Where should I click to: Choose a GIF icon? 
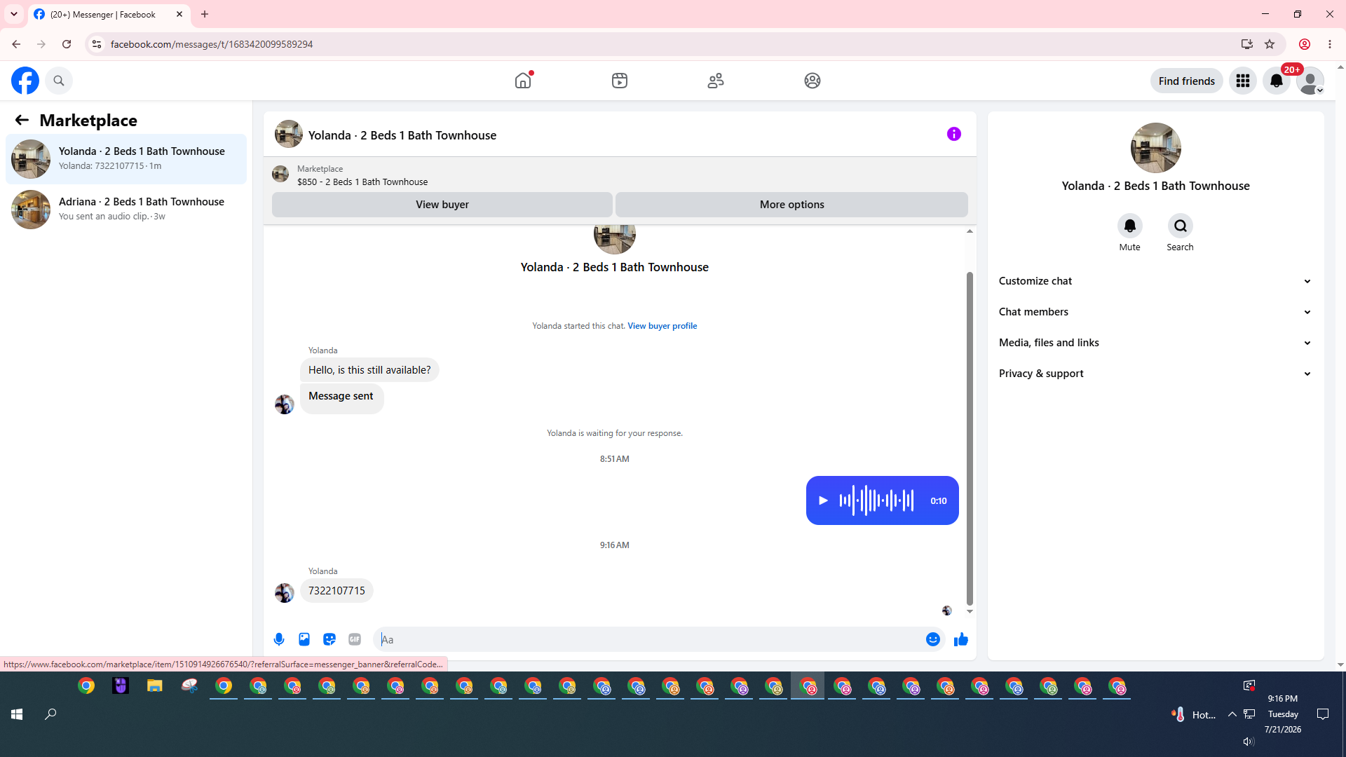[355, 639]
